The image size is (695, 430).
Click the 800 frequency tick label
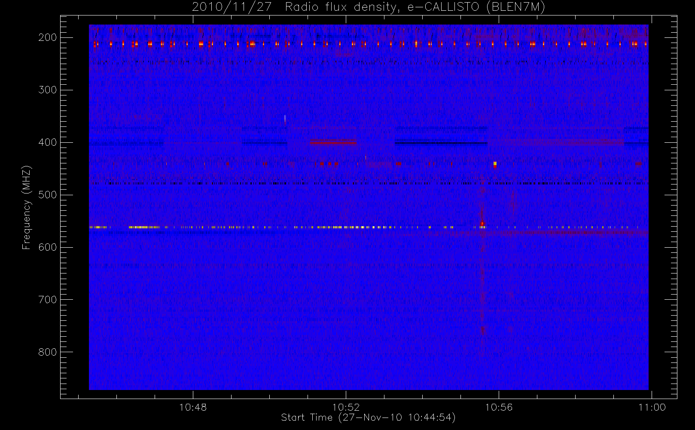tap(48, 352)
